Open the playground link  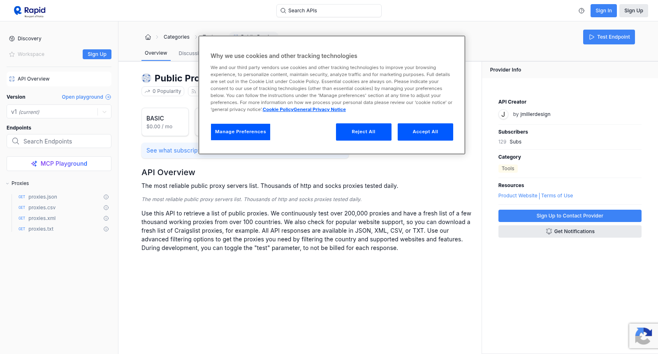pos(86,97)
